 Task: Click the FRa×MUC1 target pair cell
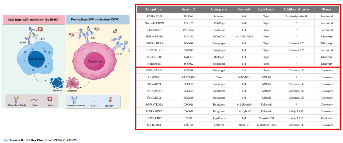click(x=154, y=98)
